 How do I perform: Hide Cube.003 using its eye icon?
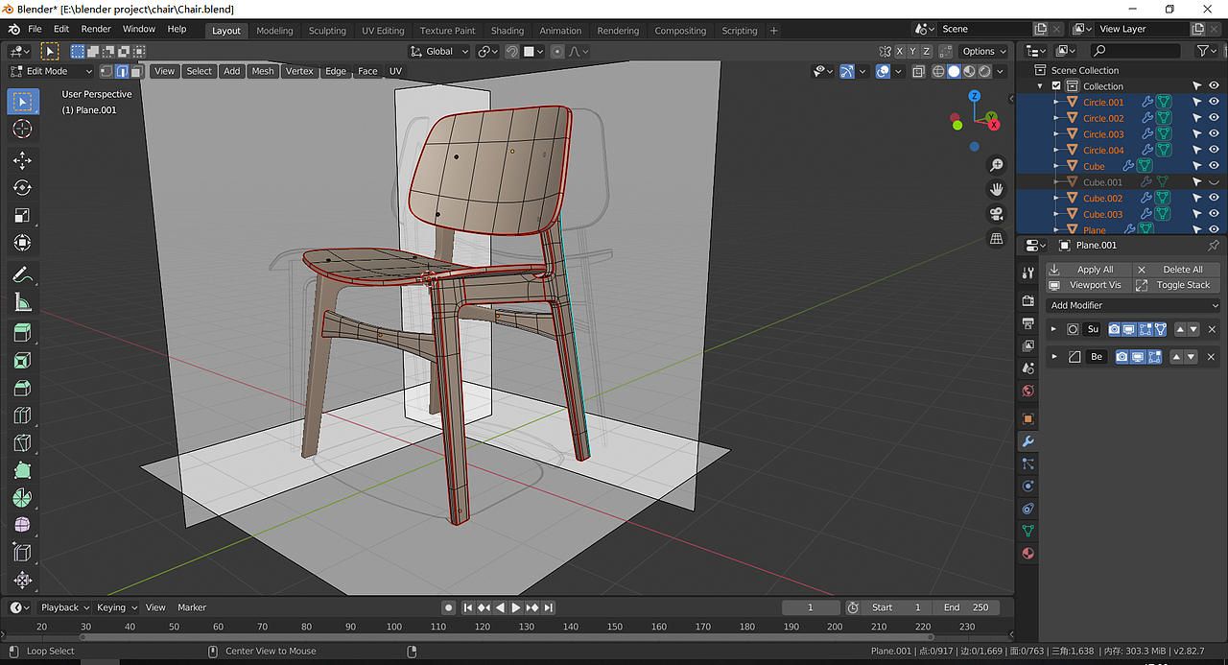[1214, 214]
